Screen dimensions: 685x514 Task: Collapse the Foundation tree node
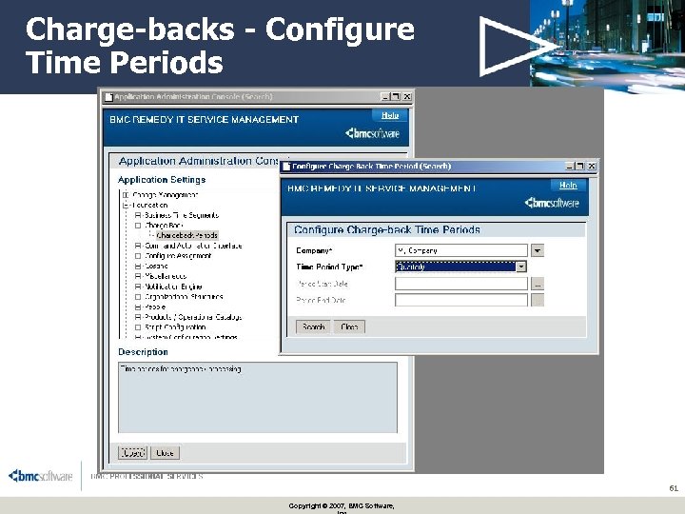pyautogui.click(x=126, y=205)
